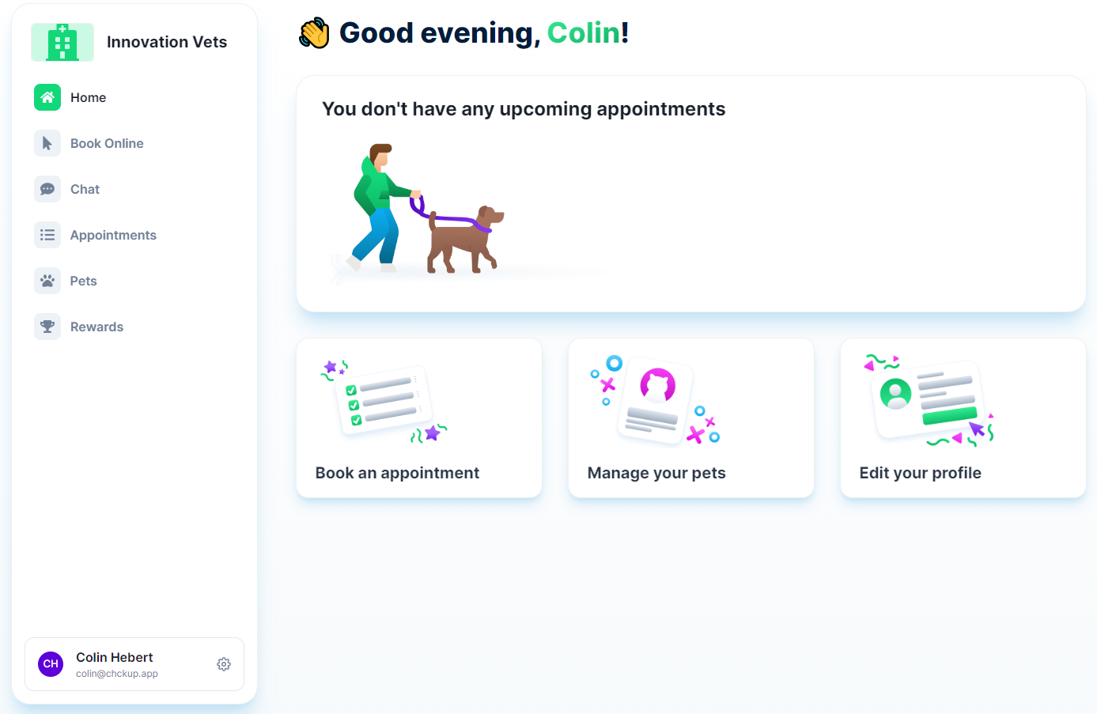Image resolution: width=1097 pixels, height=714 pixels.
Task: Go to Home in sidebar
Action: [x=89, y=97]
